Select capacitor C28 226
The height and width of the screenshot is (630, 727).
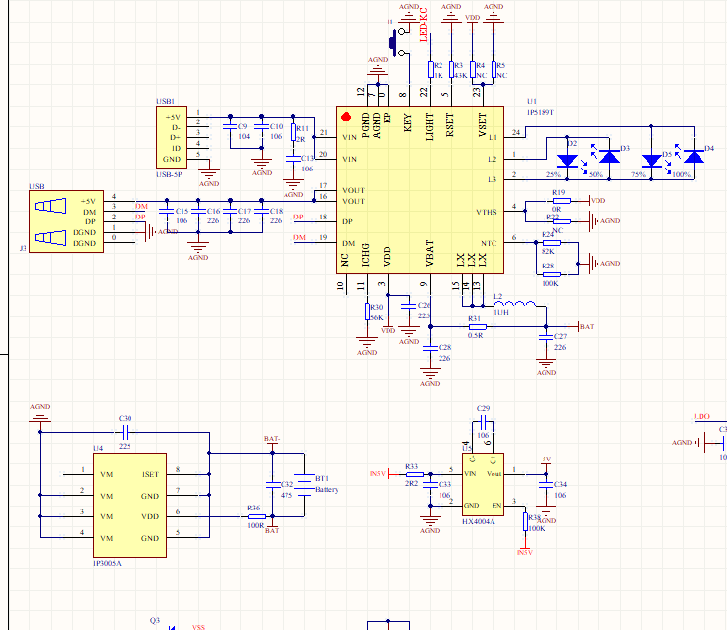click(430, 348)
